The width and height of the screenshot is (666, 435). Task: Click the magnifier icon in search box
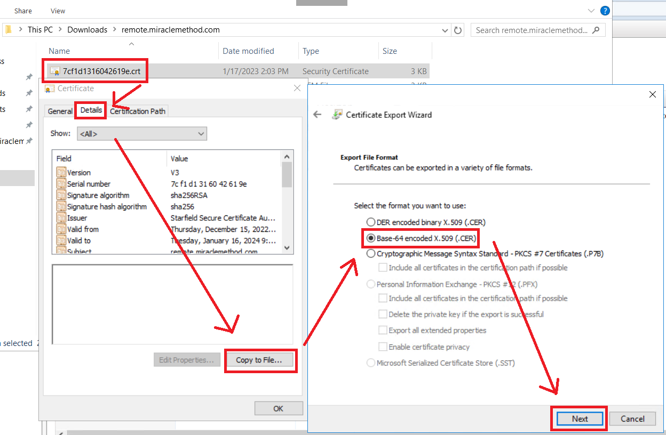point(596,30)
